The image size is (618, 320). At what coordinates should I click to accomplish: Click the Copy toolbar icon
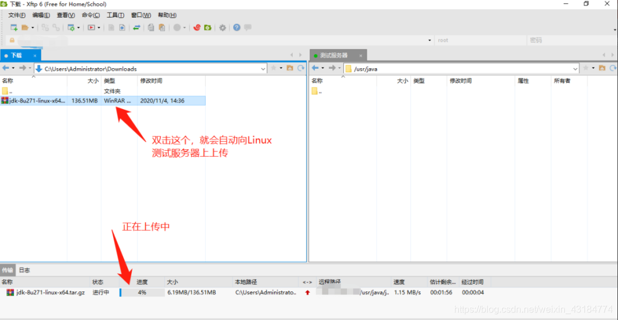(x=150, y=27)
